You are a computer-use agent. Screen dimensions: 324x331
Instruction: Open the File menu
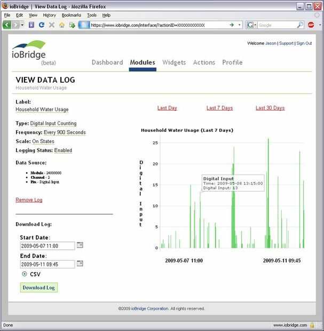pyautogui.click(x=7, y=15)
